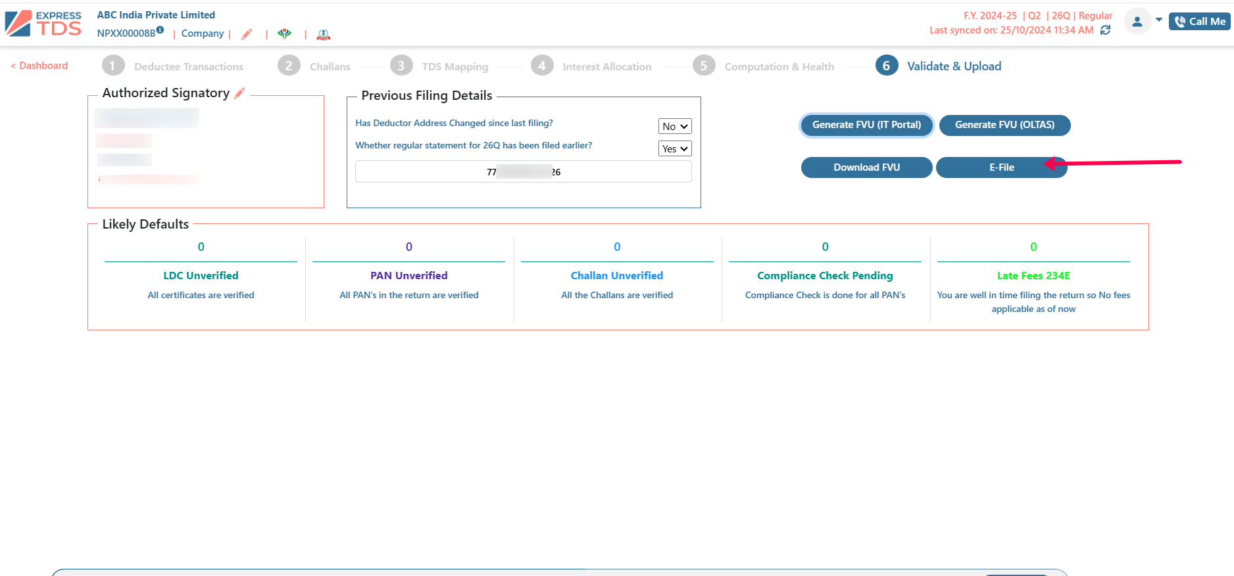This screenshot has height=576, width=1234.
Task: Select step 6 Validate & Upload
Action: (939, 66)
